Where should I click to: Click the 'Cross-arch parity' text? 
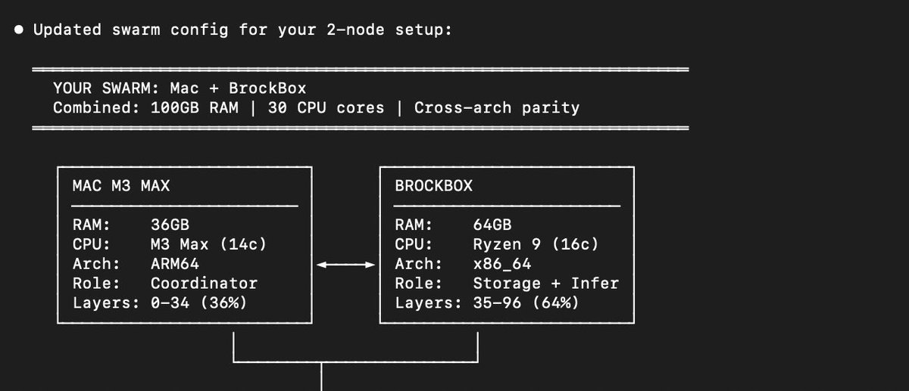[497, 107]
